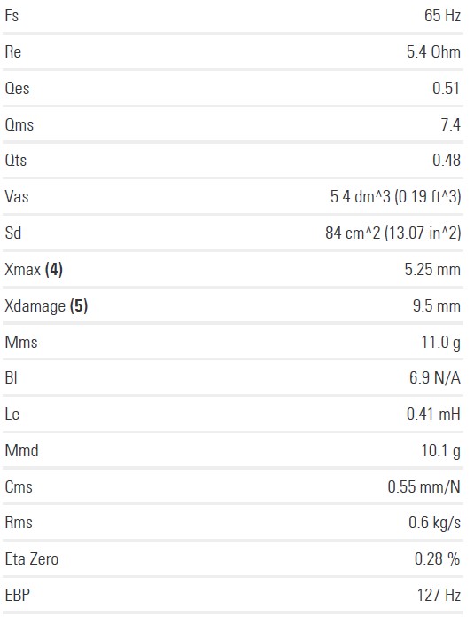Click the Cms value 0.55 mm/N
474x617 pixels.
click(x=423, y=487)
